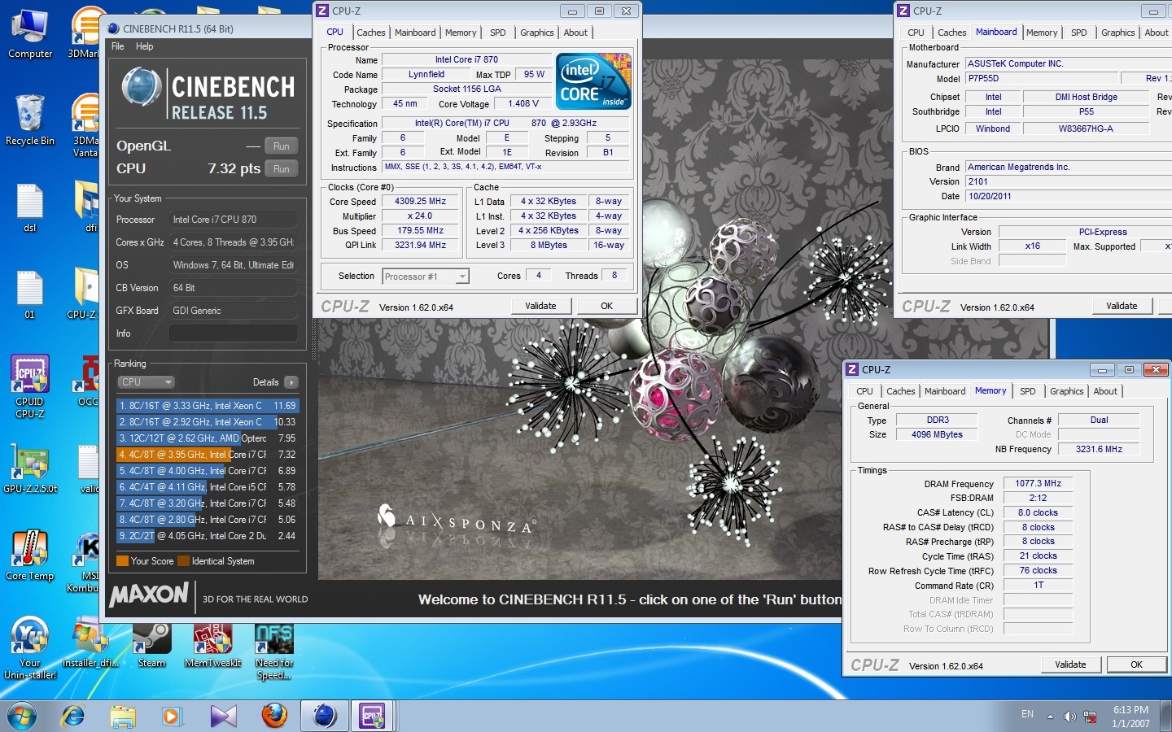1172x732 pixels.
Task: Click Validate in top CPU-Z window
Action: click(540, 306)
